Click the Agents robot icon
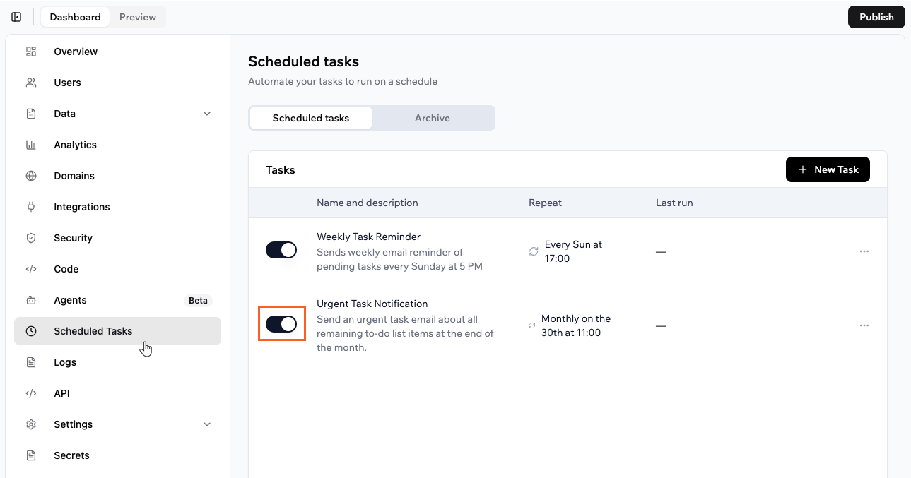 [31, 300]
